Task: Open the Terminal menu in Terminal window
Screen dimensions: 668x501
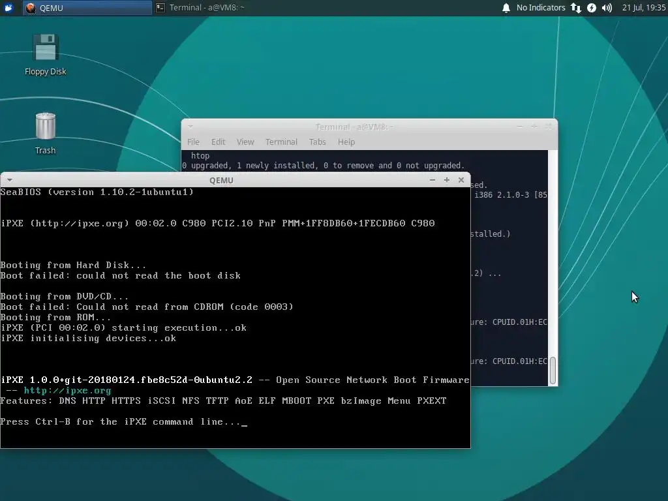Action: click(281, 142)
